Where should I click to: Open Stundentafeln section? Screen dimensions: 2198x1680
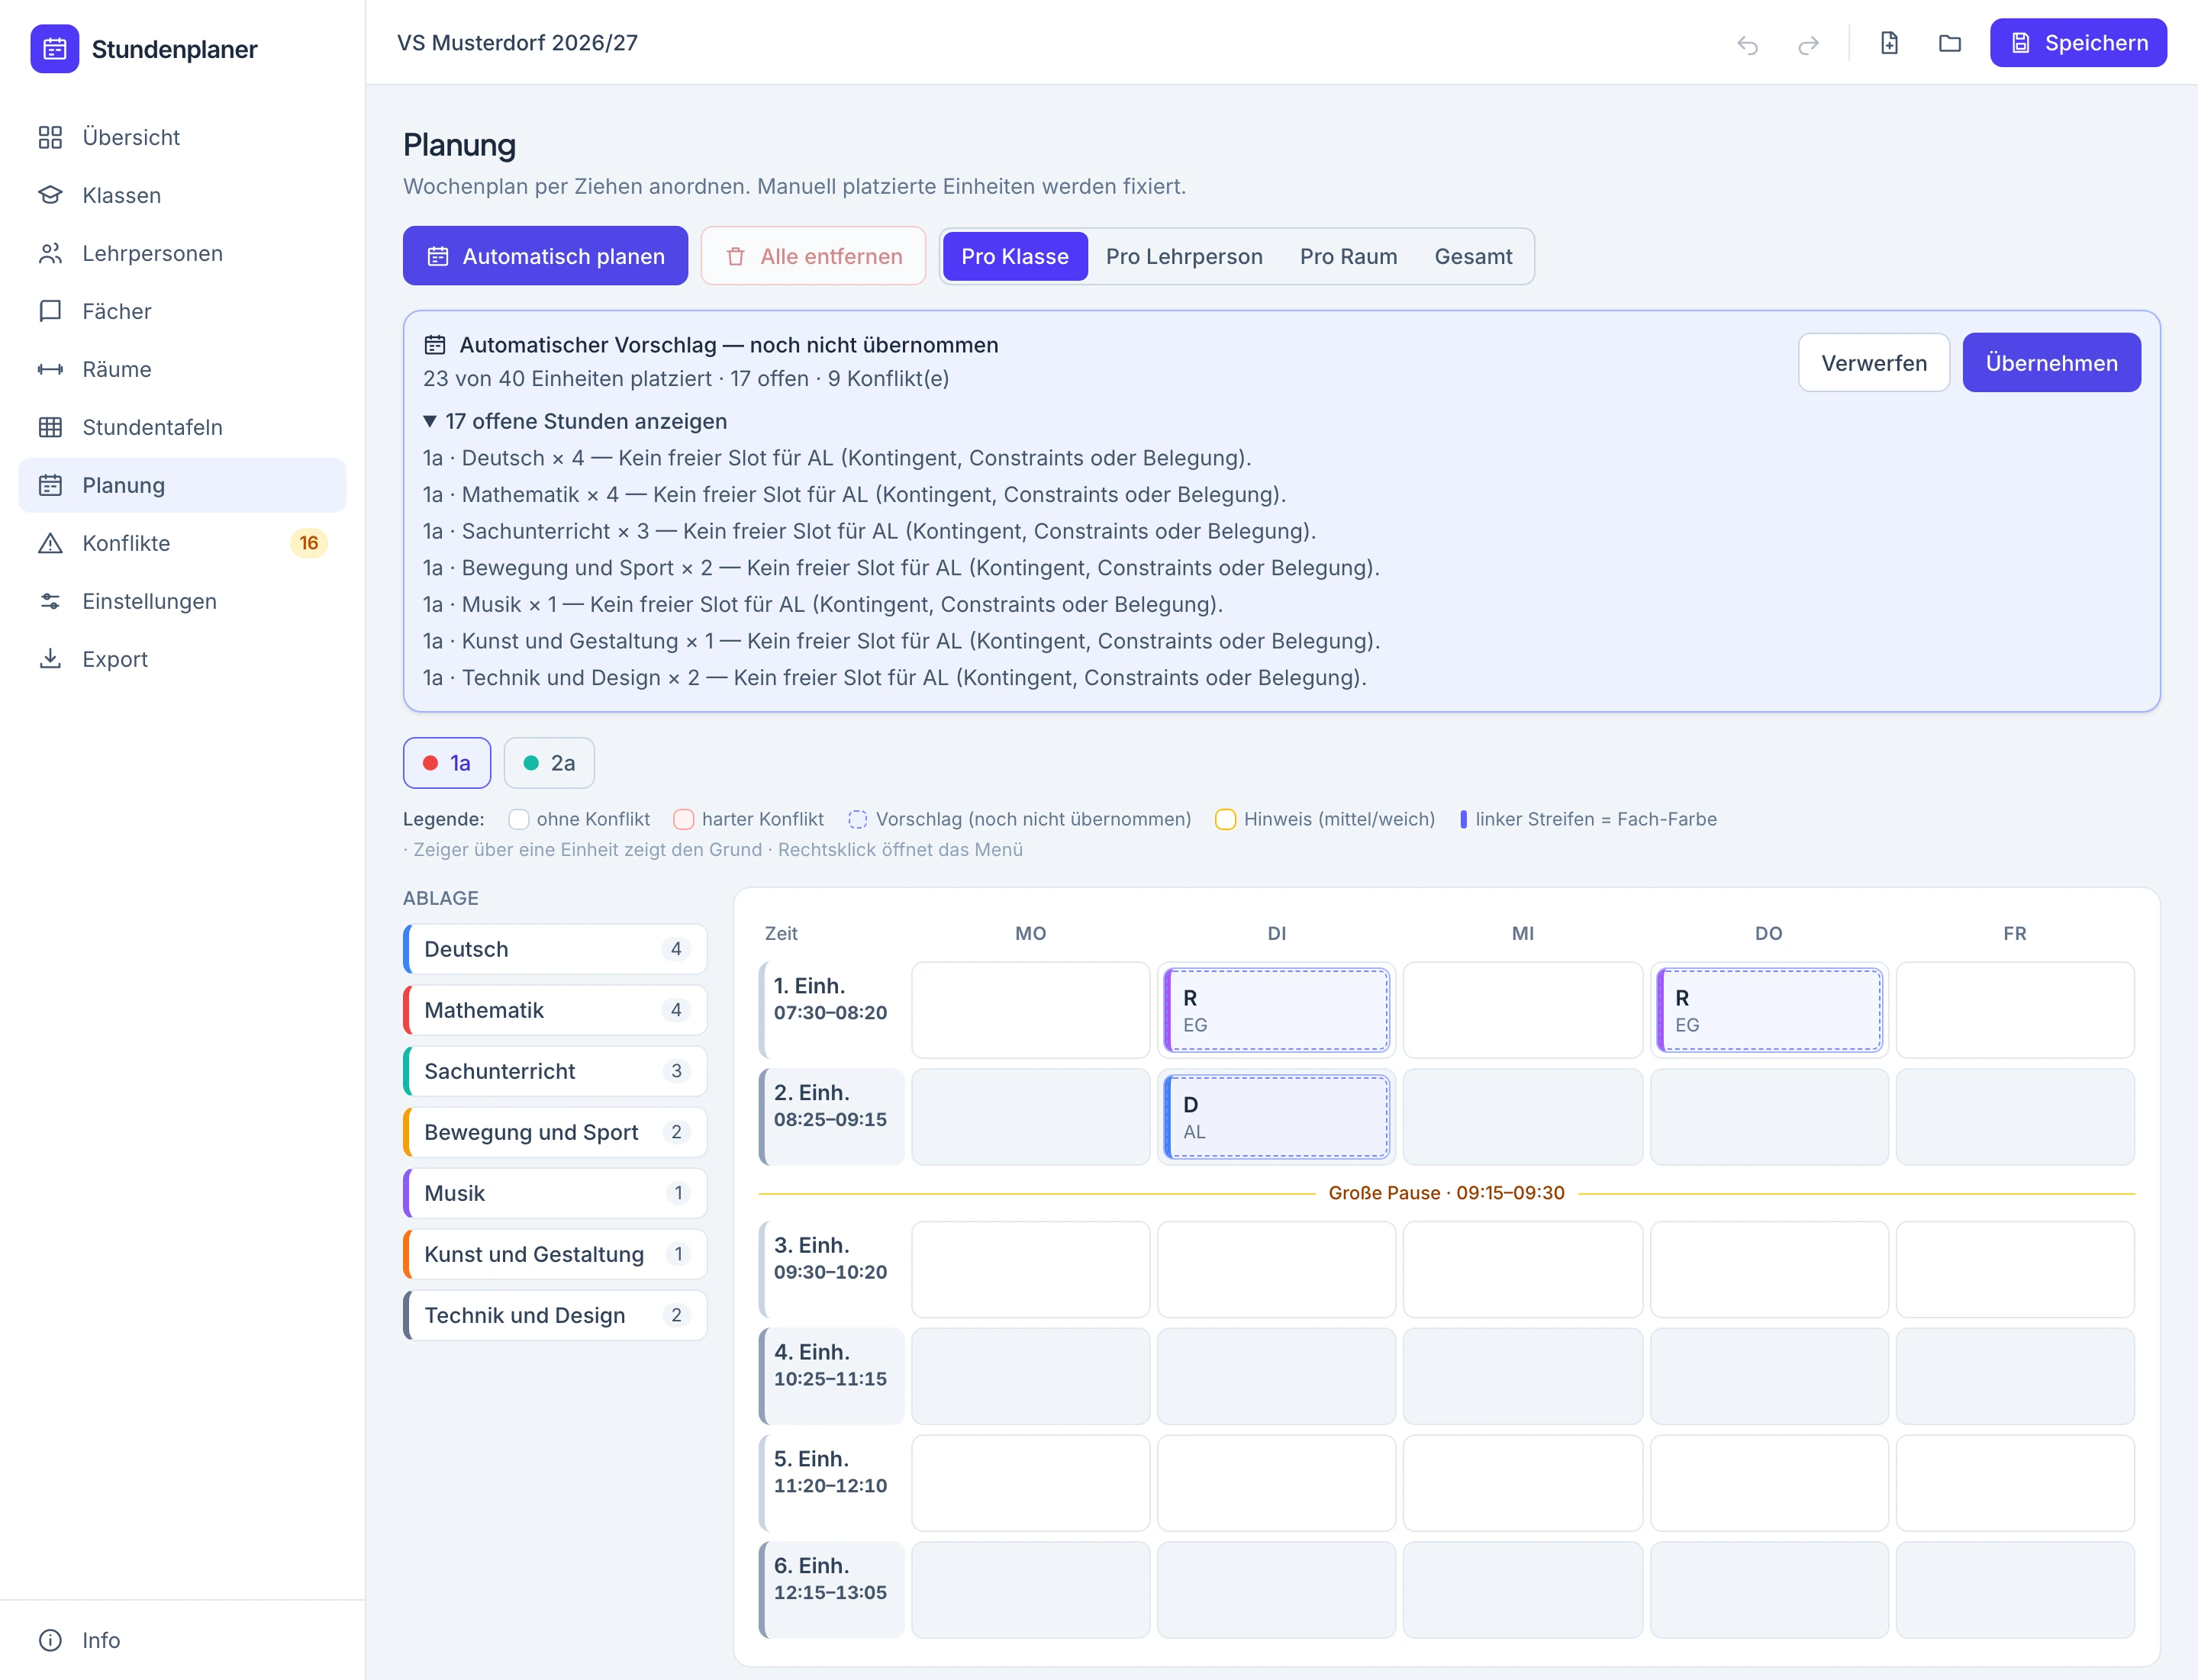pos(182,427)
